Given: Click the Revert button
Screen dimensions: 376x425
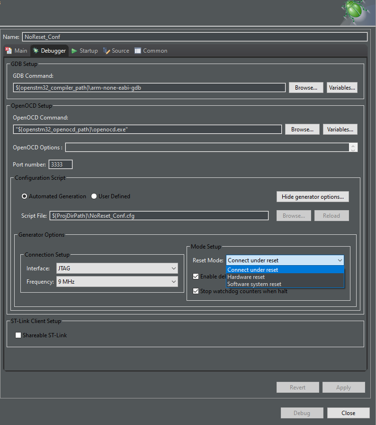Looking at the screenshot, I should (x=297, y=388).
